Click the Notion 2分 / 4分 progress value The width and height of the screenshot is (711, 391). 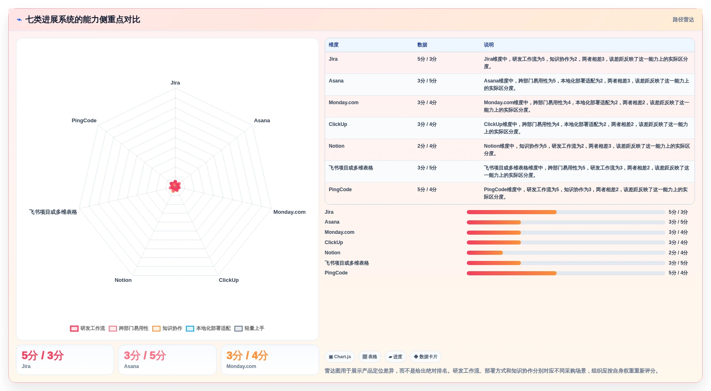coord(678,253)
